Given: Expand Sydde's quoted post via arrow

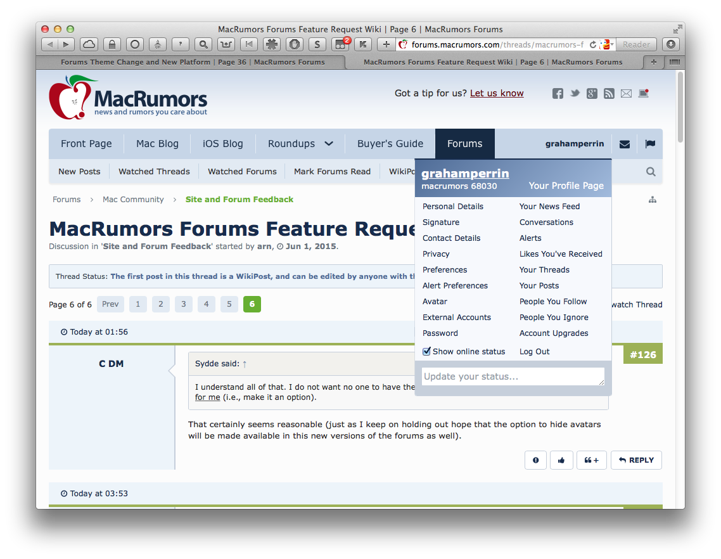Looking at the screenshot, I should pyautogui.click(x=245, y=364).
